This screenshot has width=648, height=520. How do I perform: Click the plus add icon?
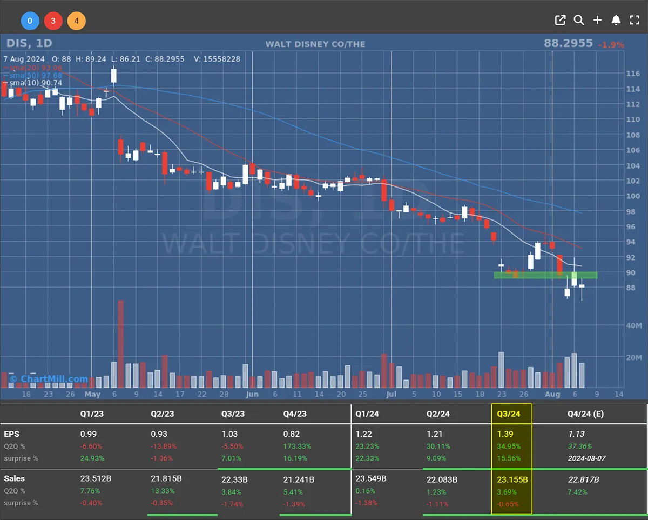tap(597, 20)
